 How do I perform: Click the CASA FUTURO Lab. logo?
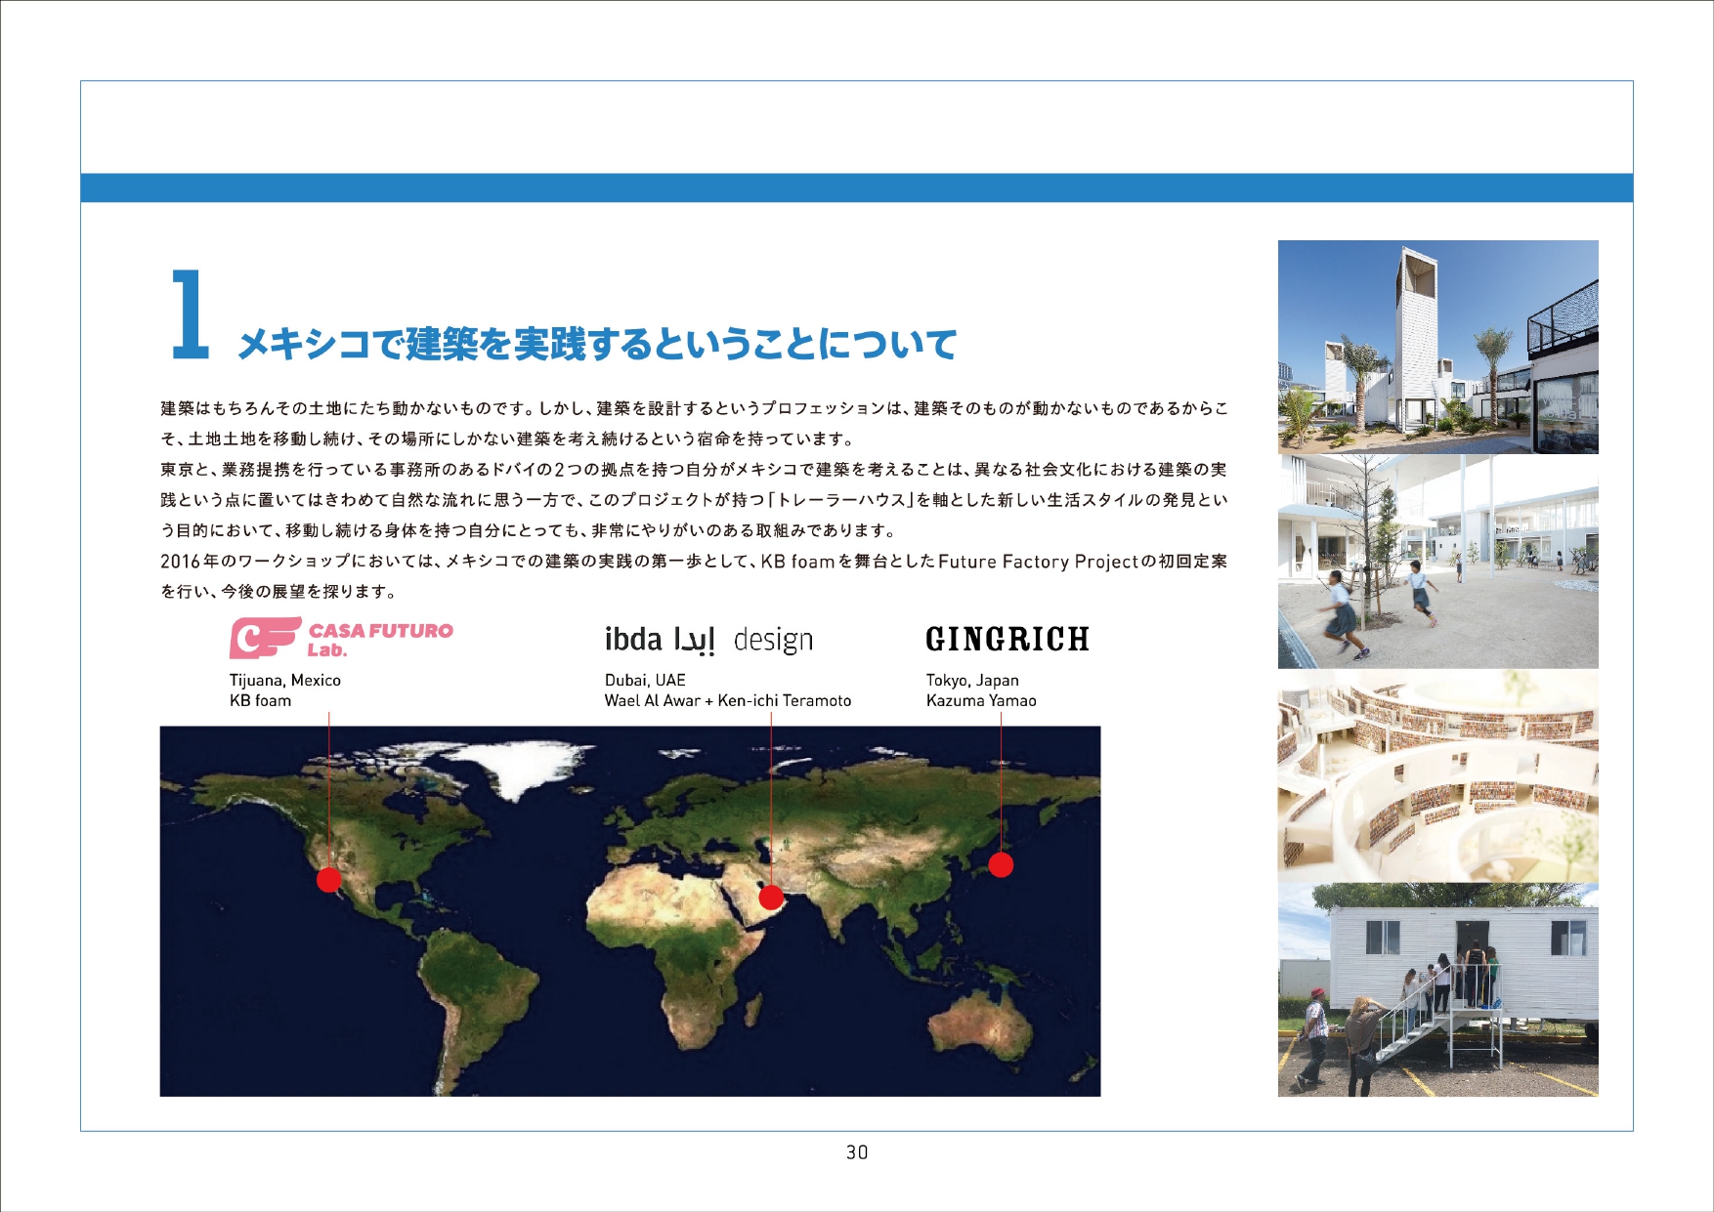341,639
